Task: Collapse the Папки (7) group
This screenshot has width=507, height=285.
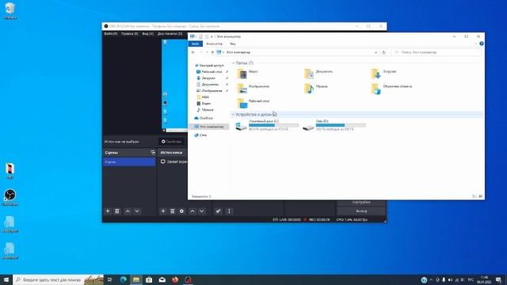Action: tap(233, 63)
